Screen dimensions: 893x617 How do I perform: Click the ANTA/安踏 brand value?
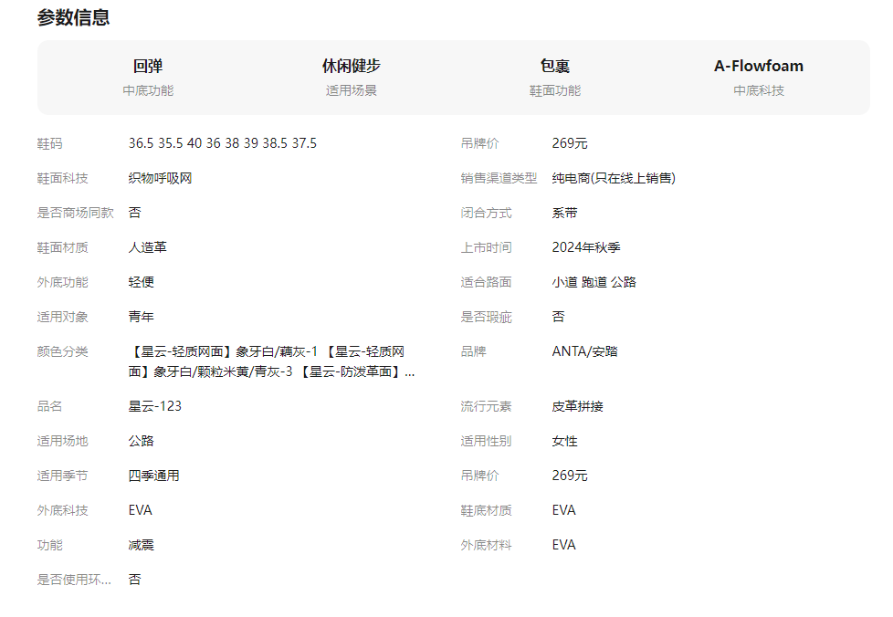tap(584, 351)
